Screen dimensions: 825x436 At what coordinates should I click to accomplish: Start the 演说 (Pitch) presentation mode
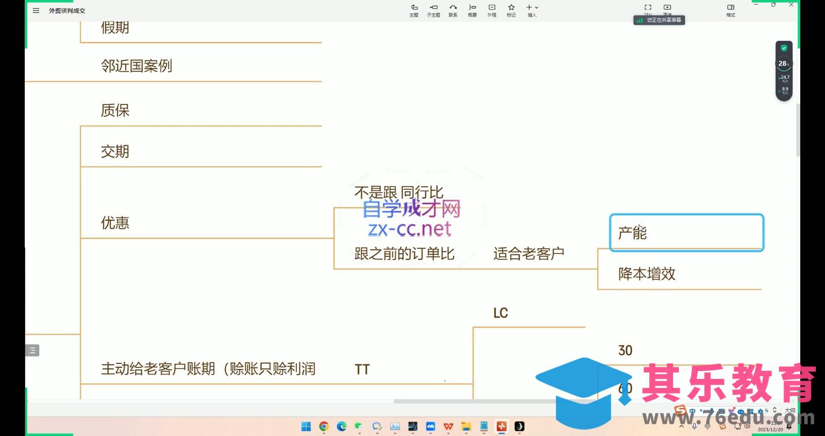pos(667,9)
